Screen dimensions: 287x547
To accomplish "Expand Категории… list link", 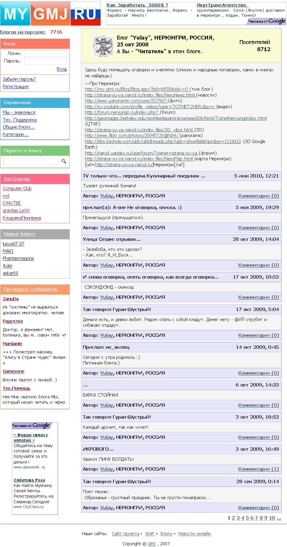I will [x=16, y=134].
